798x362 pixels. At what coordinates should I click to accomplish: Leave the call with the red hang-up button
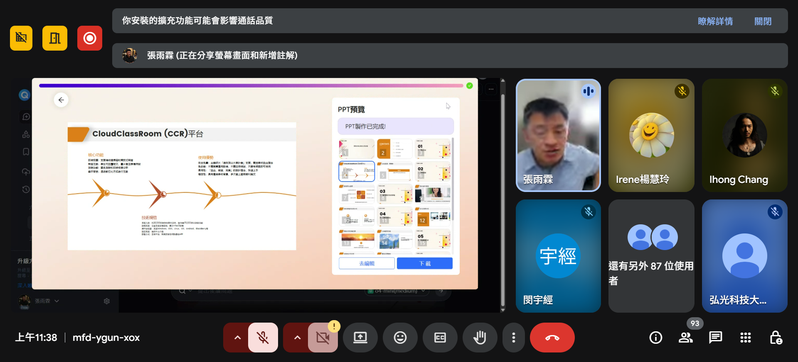tap(552, 338)
